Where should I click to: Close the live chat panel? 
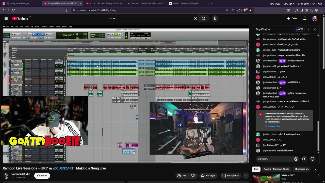point(315,29)
